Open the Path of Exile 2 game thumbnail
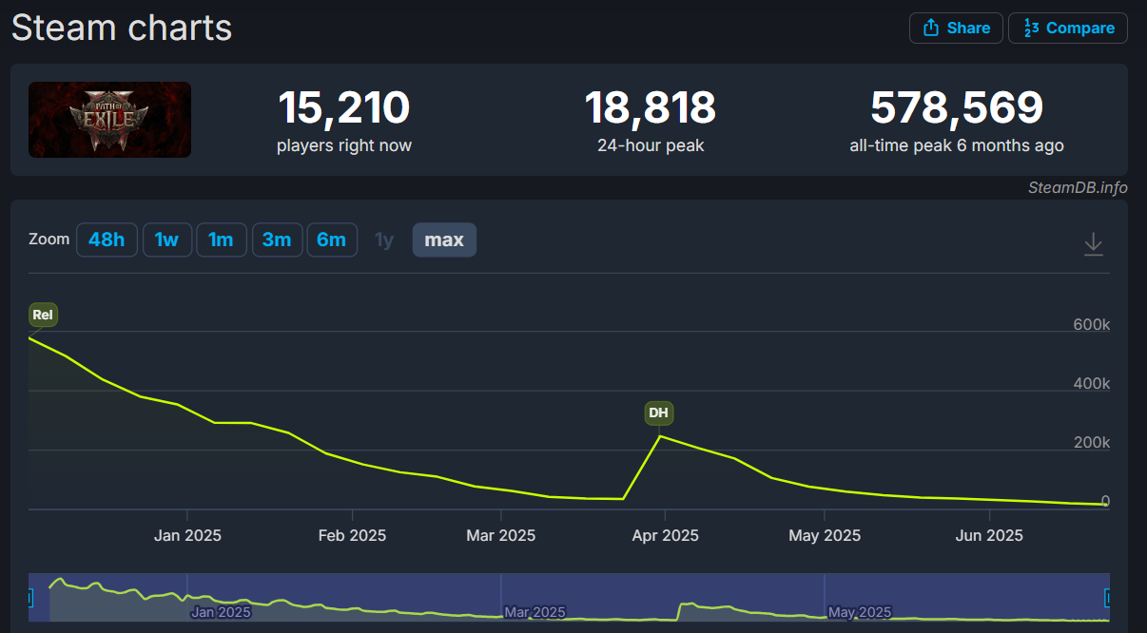Viewport: 1147px width, 633px height. click(x=109, y=120)
